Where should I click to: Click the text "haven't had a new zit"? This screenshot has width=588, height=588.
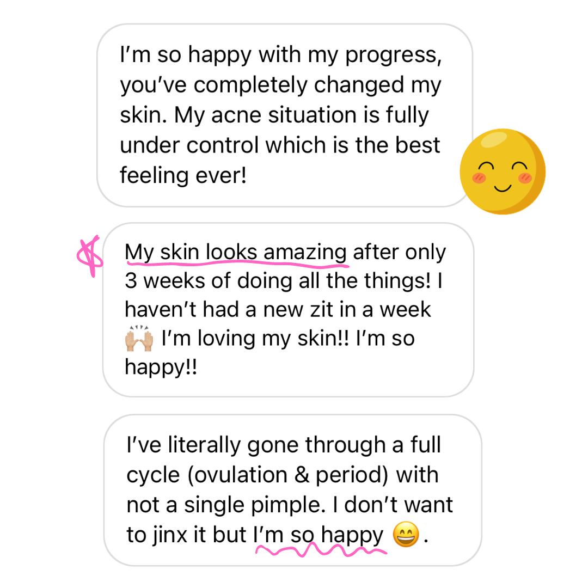[229, 310]
